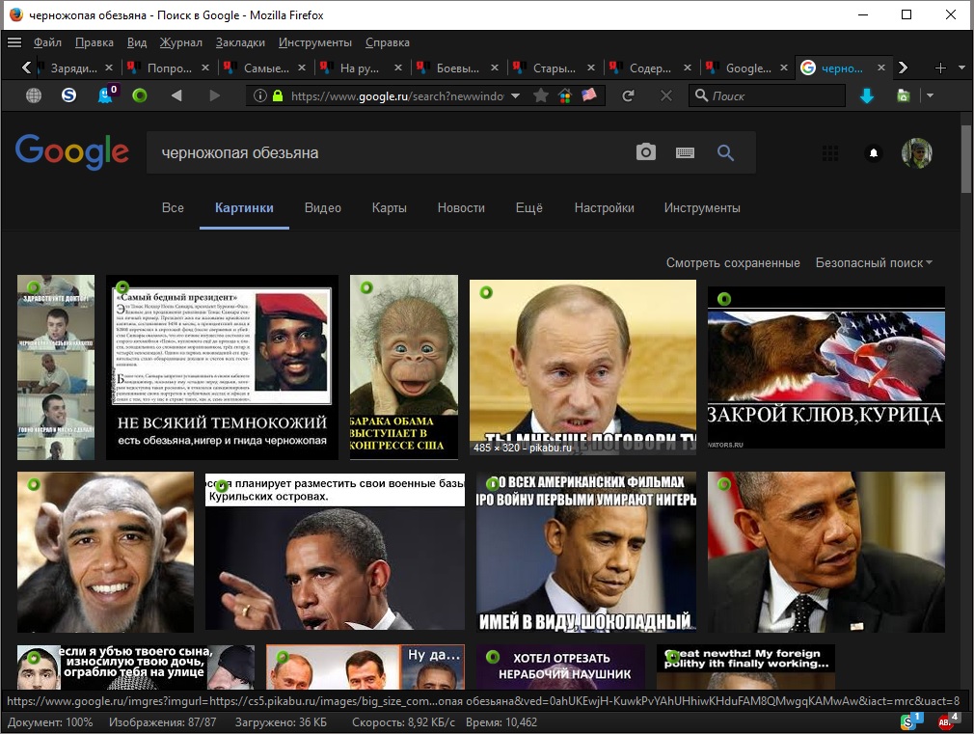The height and width of the screenshot is (734, 974).
Task: Expand the Безопасный поиск dropdown
Action: click(x=874, y=263)
